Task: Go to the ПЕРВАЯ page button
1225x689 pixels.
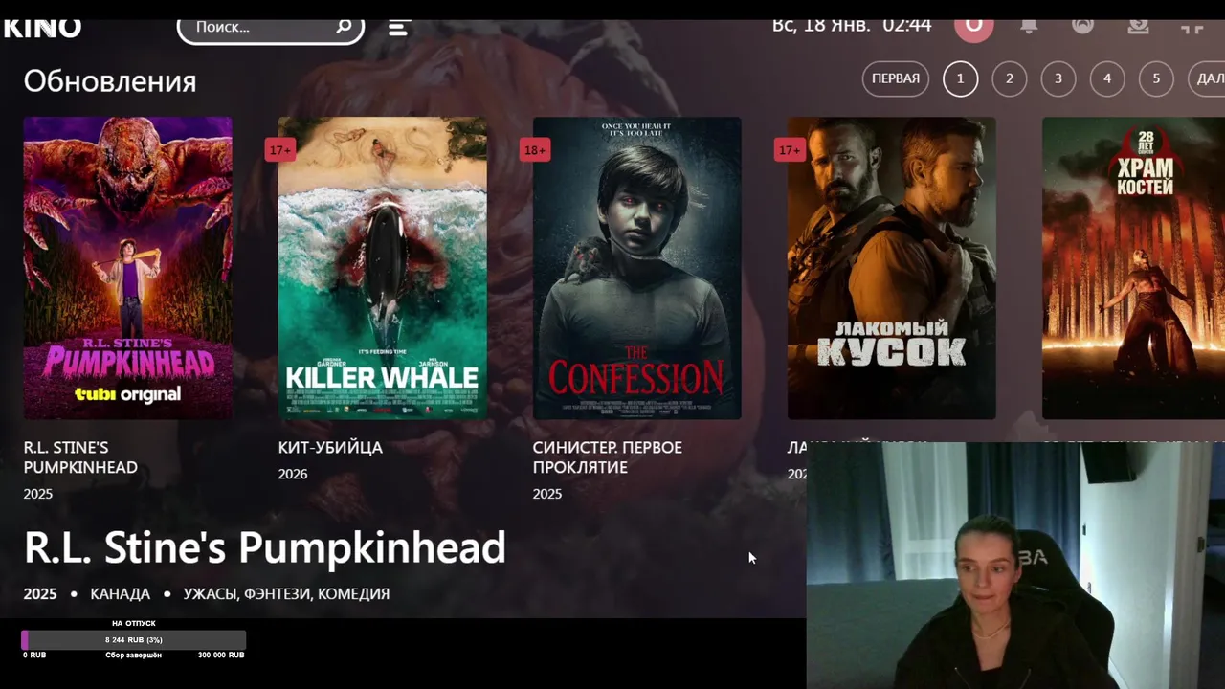Action: pos(896,78)
